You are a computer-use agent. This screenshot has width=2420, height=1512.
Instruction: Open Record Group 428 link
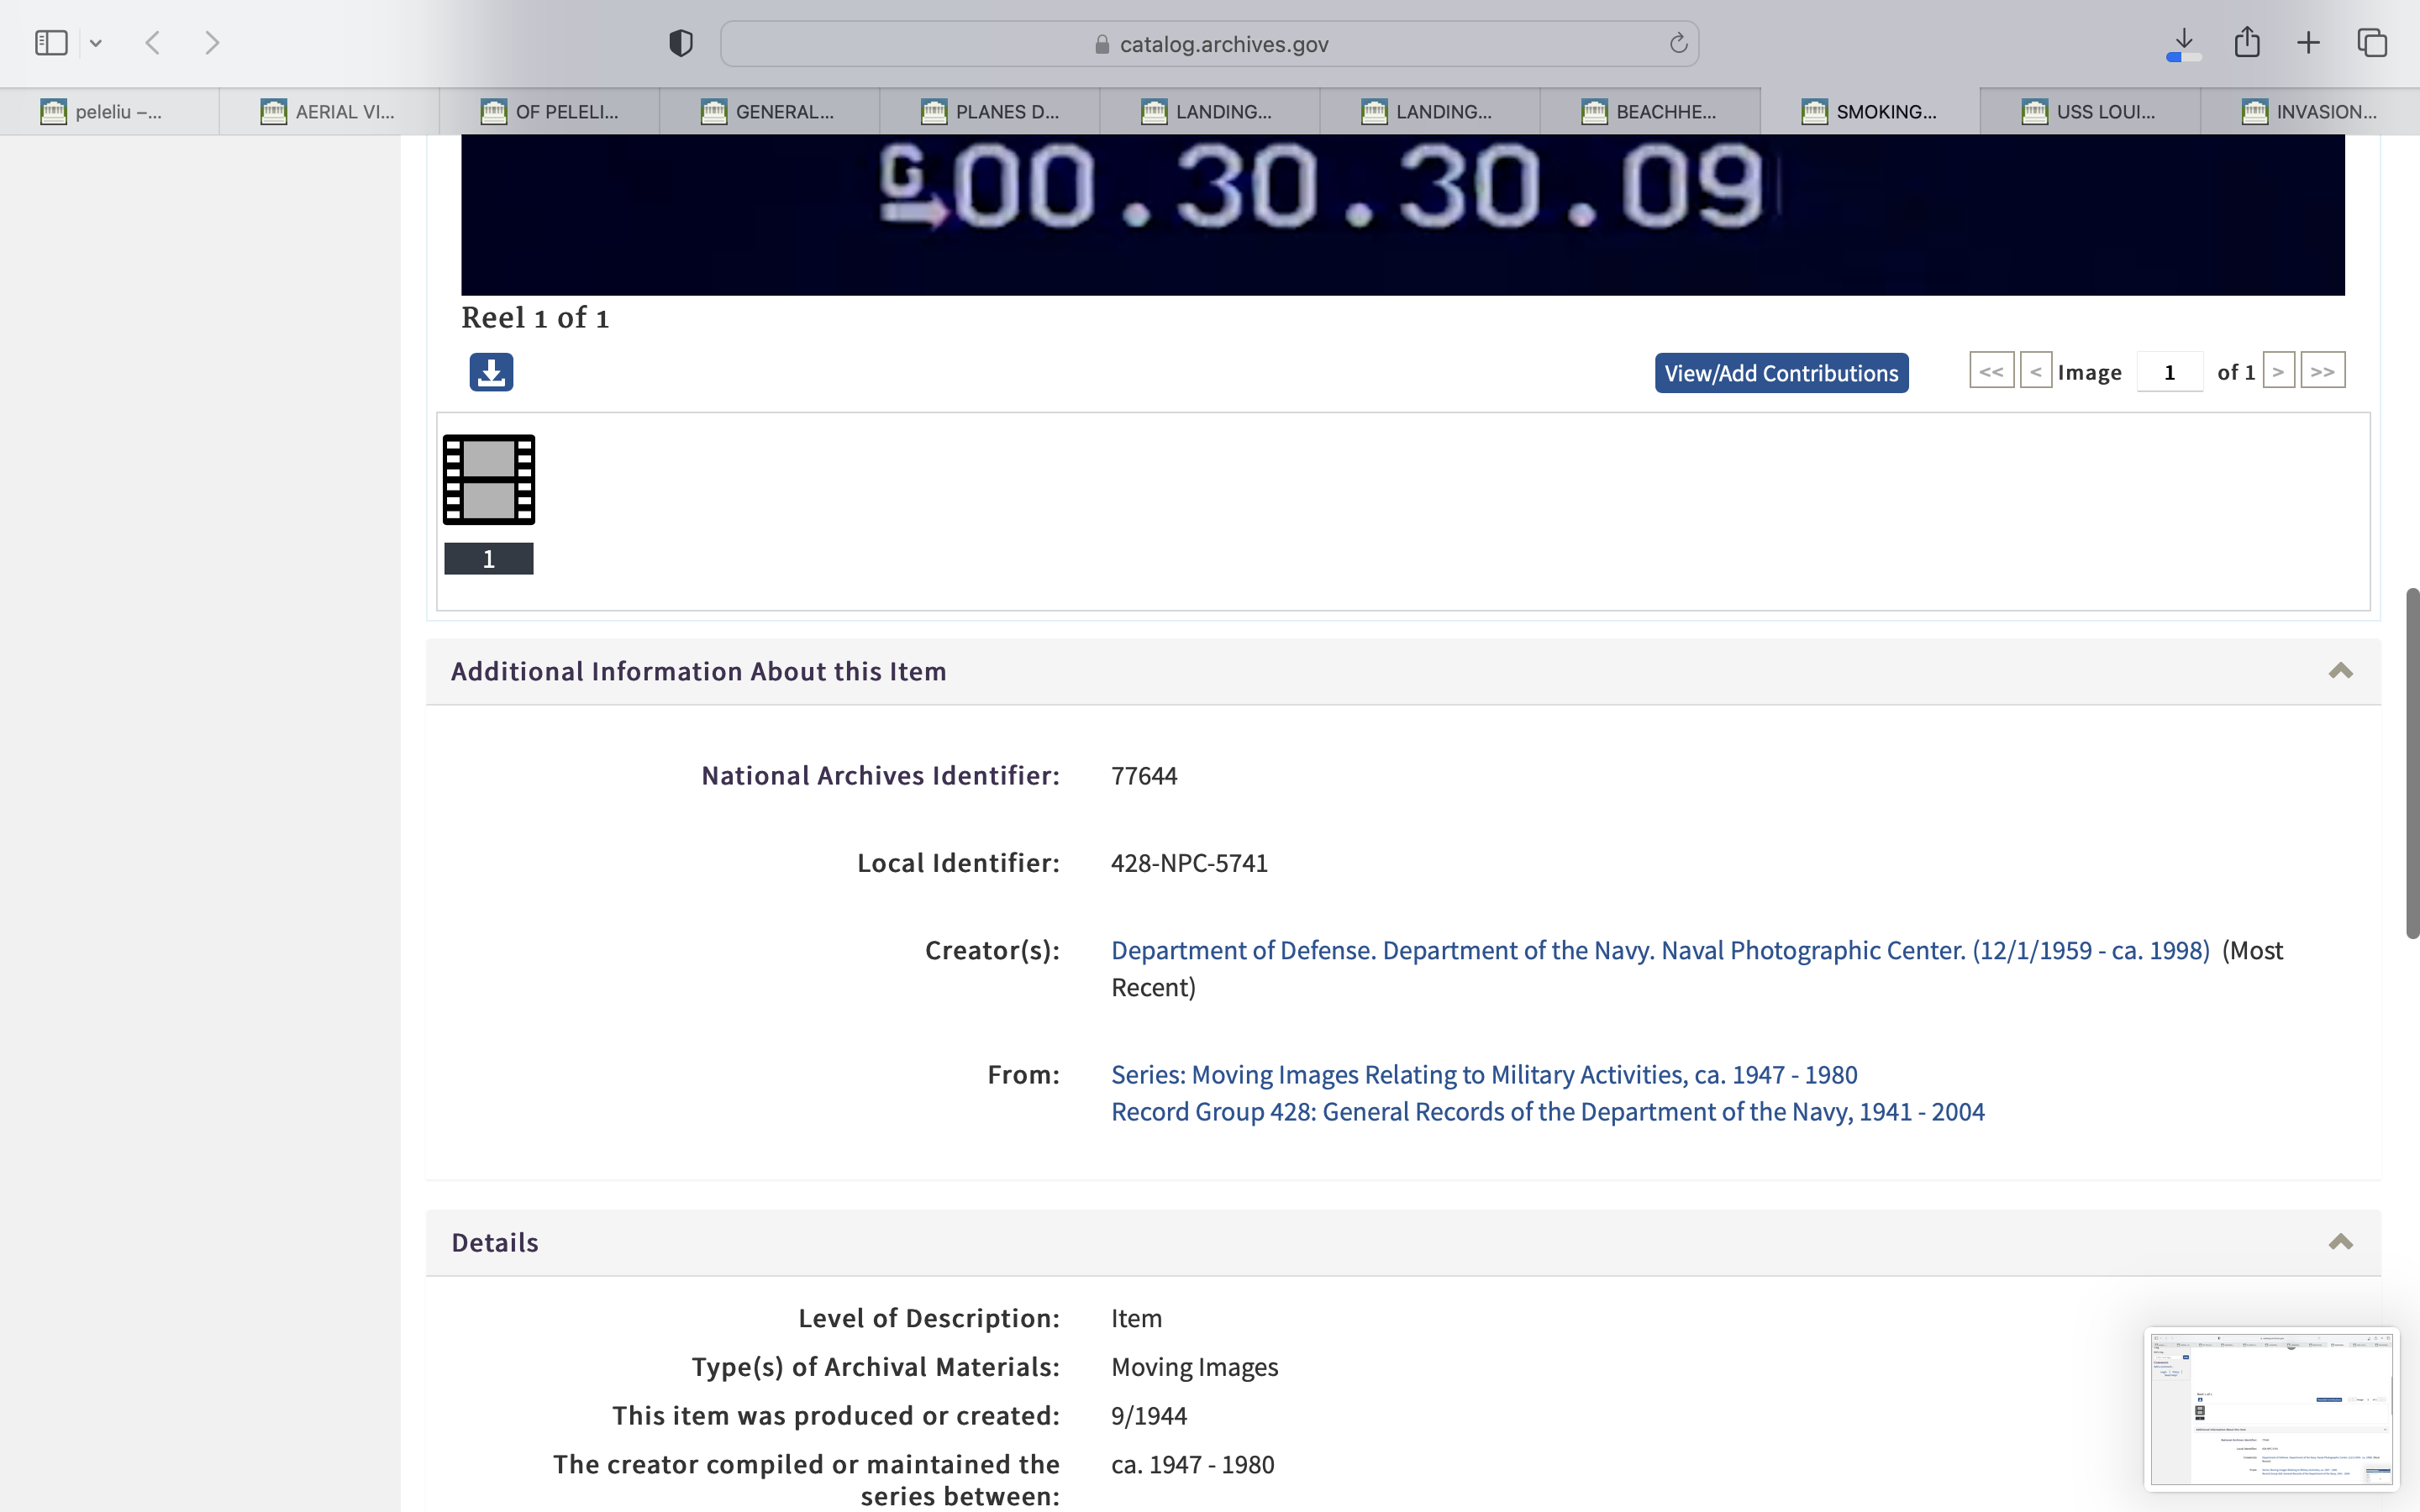tap(1547, 1112)
